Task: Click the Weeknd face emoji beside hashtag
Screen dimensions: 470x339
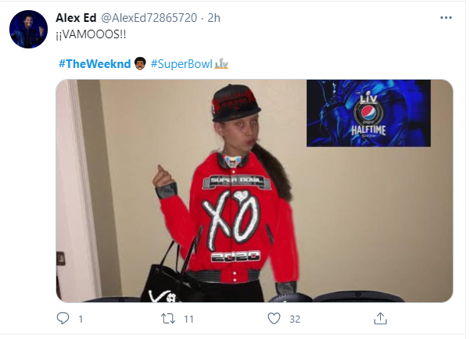Action: pyautogui.click(x=140, y=63)
